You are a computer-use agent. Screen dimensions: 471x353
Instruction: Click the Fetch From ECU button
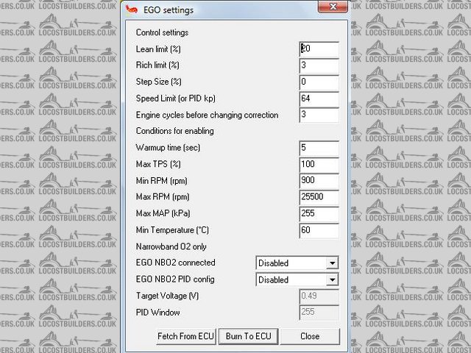coord(186,336)
